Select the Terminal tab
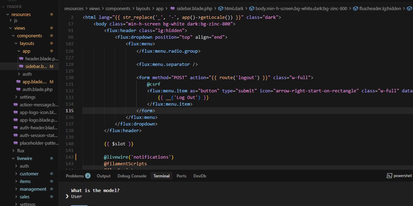This screenshot has height=206, width=413. pyautogui.click(x=161, y=176)
